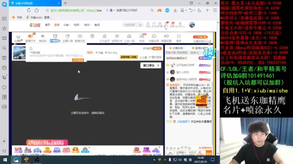Open the Windows Start menu
293x164 pixels.
pos(5,160)
